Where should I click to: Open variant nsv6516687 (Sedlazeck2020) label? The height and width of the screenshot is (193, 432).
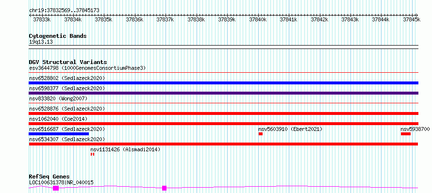point(67,129)
